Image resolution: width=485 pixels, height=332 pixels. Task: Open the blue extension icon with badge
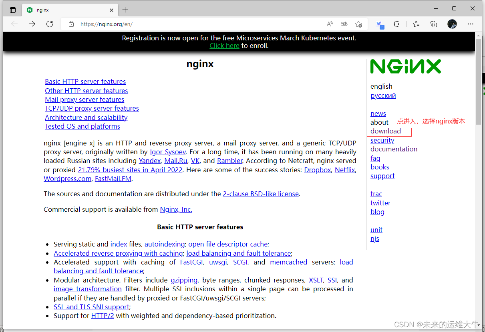coord(380,24)
